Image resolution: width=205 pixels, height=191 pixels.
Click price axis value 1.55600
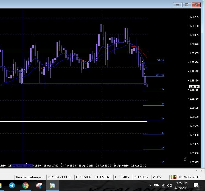[194, 117]
